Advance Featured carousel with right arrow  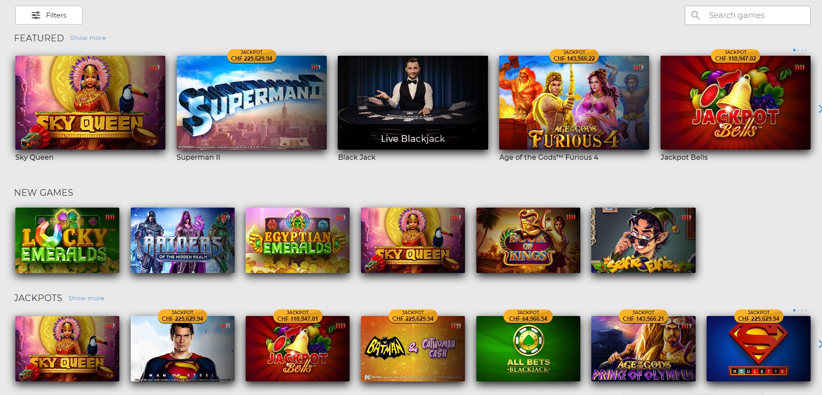pos(819,108)
